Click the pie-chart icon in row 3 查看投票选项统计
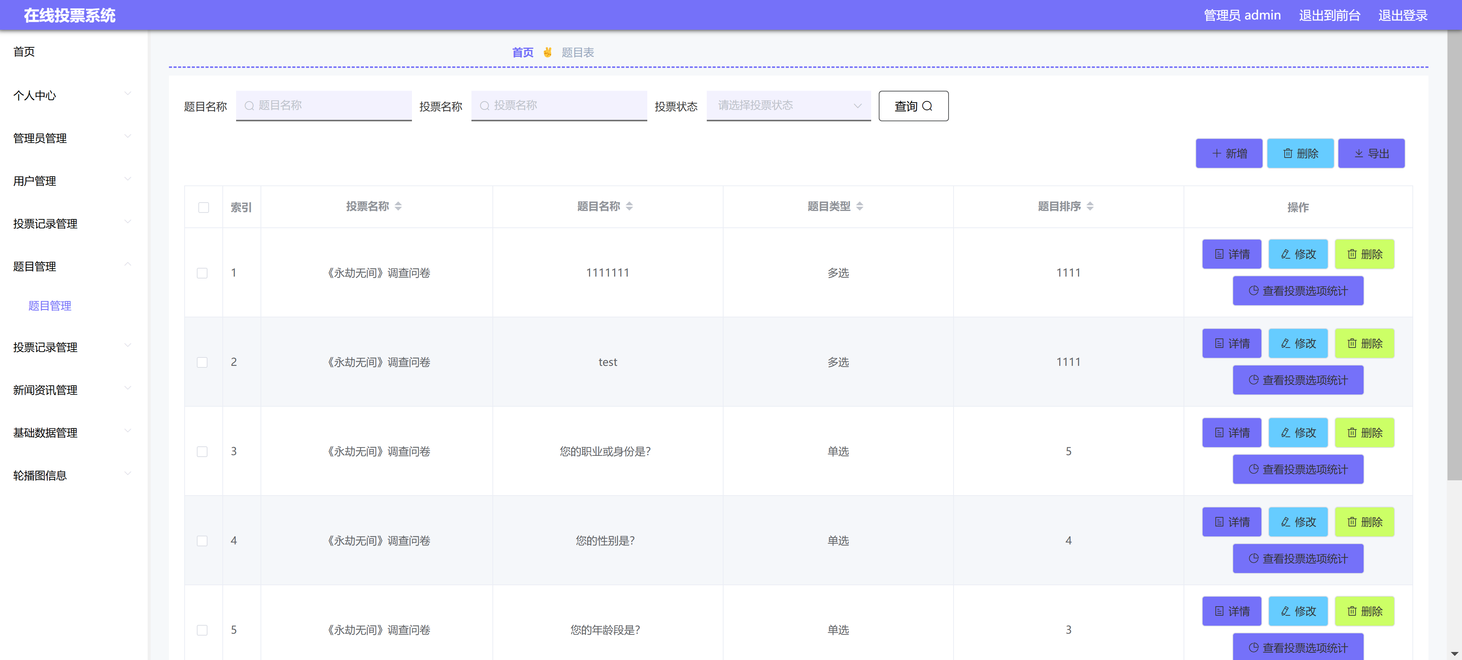Viewport: 1462px width, 660px height. pos(1253,469)
